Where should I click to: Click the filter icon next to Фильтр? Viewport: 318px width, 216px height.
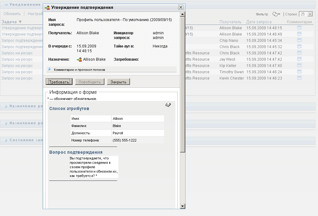coord(276,14)
